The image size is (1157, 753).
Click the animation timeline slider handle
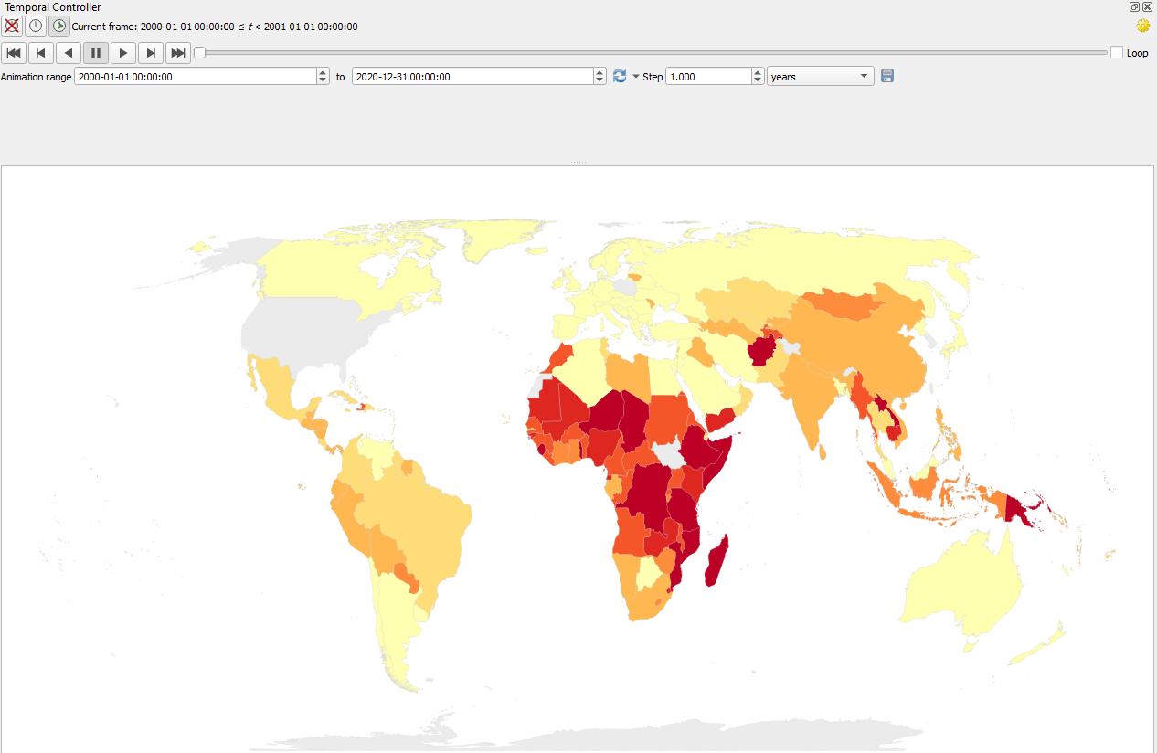[x=199, y=52]
